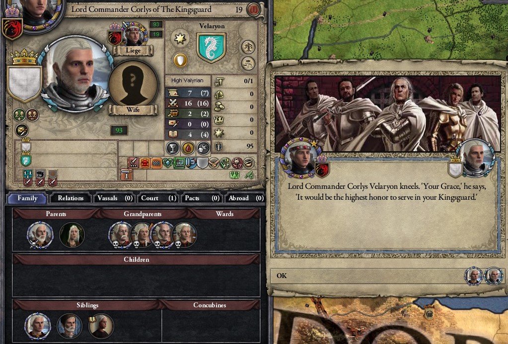Click the skull and axe kills icon

coord(204,148)
